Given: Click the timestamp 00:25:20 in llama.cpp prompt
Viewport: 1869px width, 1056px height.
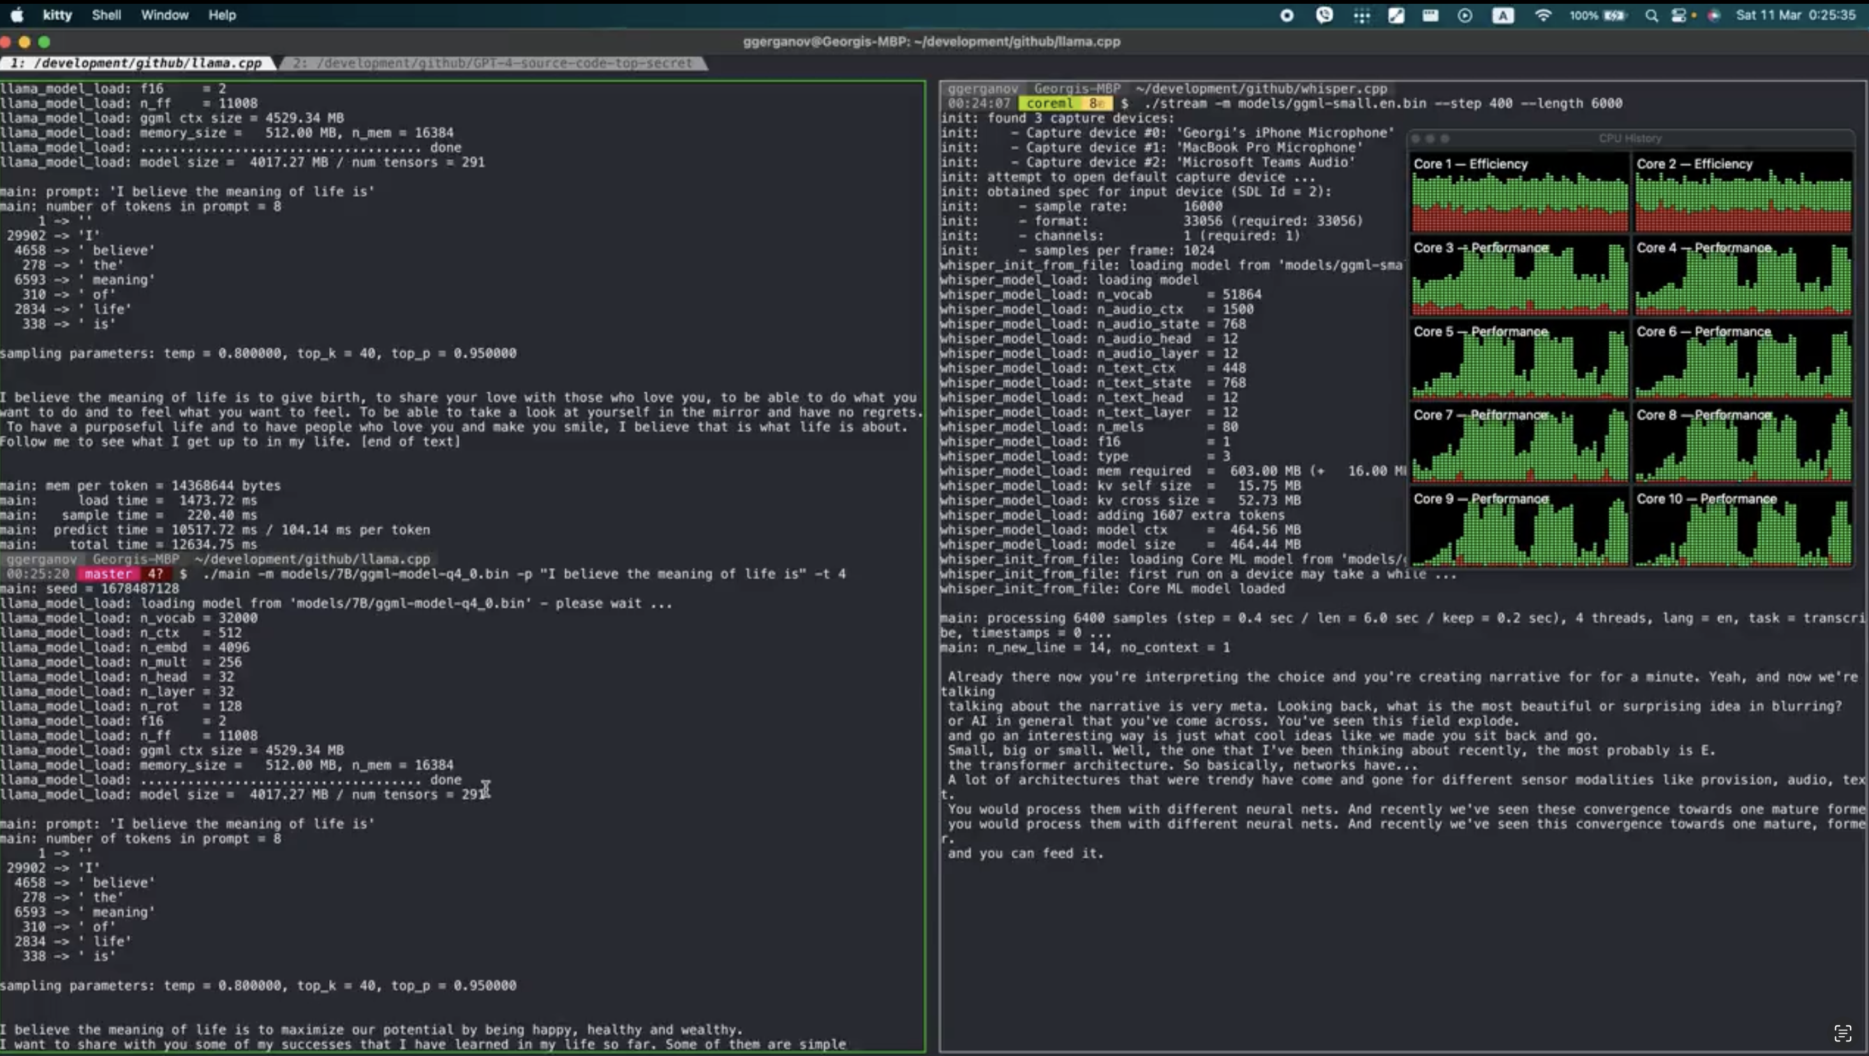Looking at the screenshot, I should (38, 574).
